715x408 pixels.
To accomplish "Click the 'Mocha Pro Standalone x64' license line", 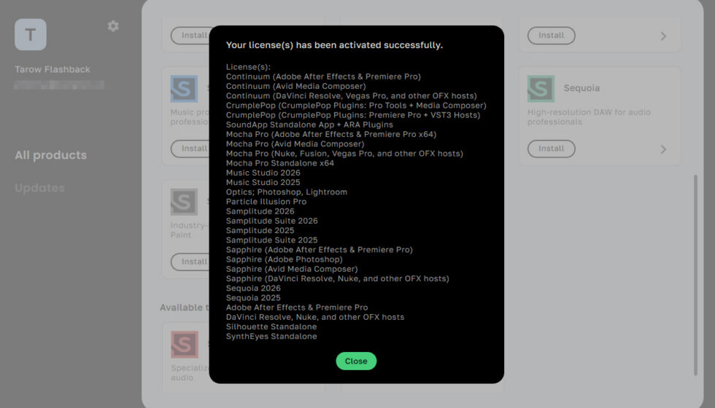I will [x=280, y=163].
